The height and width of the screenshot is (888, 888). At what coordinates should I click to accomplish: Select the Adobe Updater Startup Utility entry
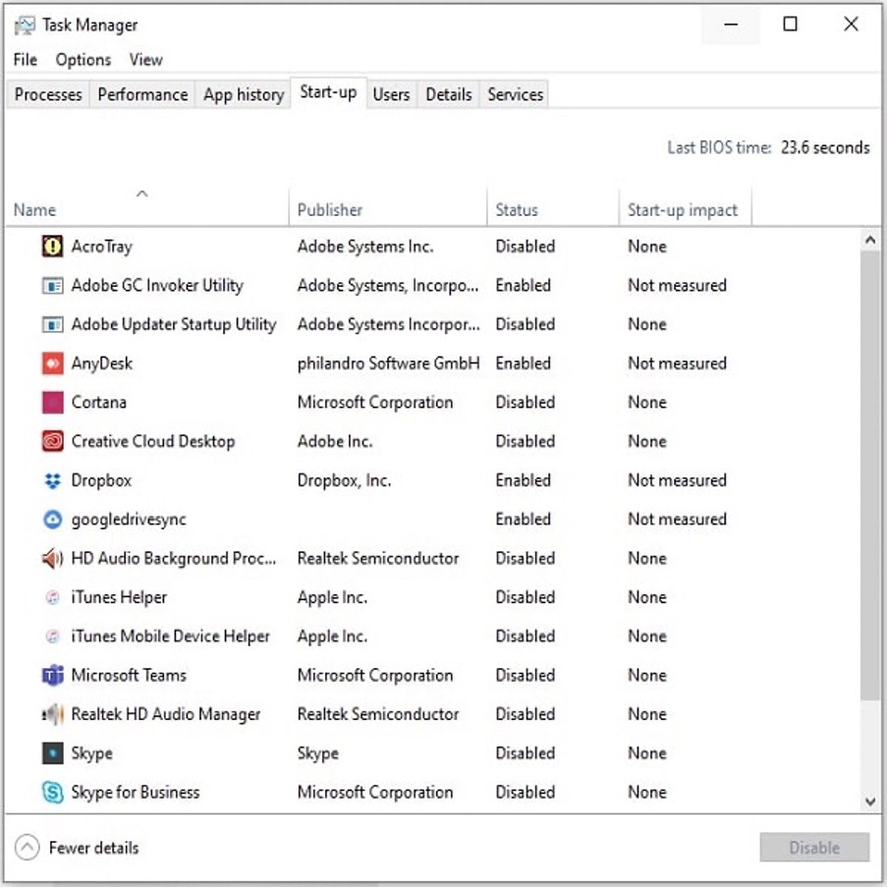(x=173, y=324)
